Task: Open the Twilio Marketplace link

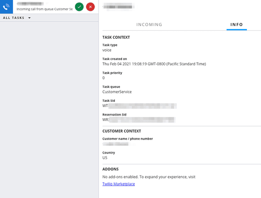Action: tap(118, 184)
